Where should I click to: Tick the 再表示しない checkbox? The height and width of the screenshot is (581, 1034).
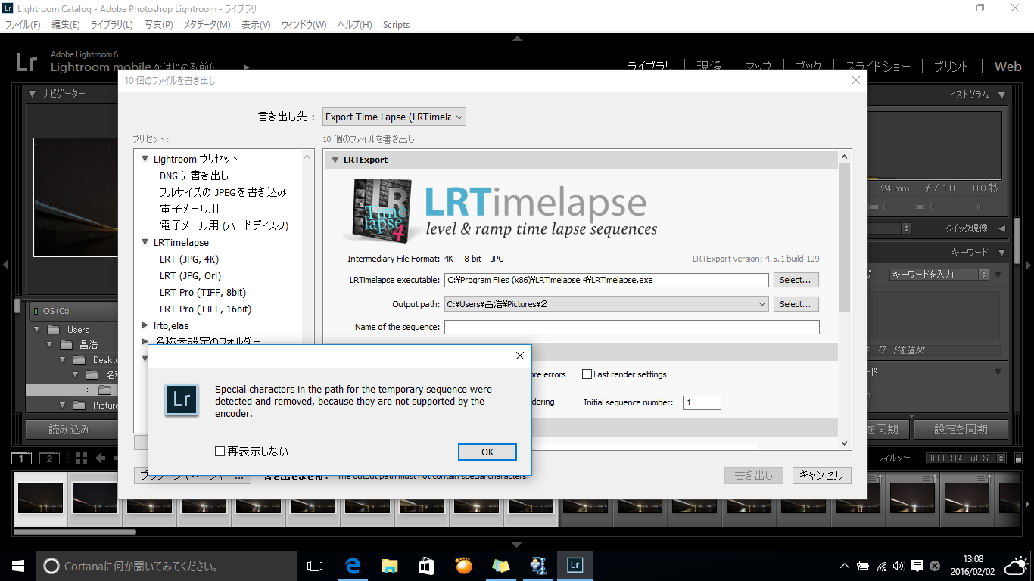[220, 452]
